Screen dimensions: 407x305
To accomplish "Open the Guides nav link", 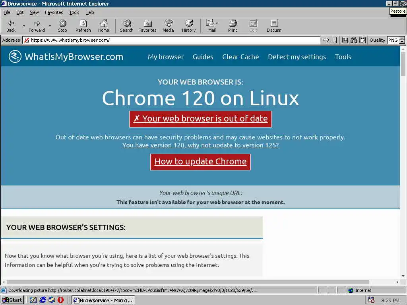I will tap(203, 57).
